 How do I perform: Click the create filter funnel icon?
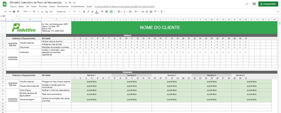[x=155, y=11]
